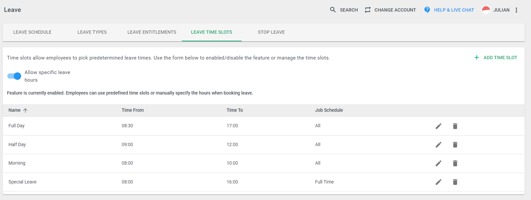531x200 pixels.
Task: Click the Full Time job schedule cell
Action: pos(324,182)
